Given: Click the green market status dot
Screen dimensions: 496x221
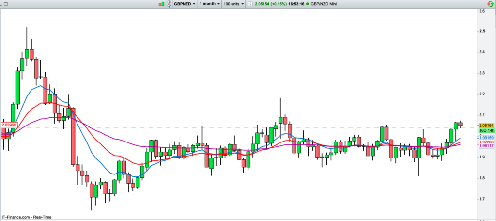Looking at the screenshot, I should click(308, 4).
